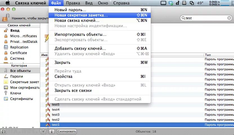Click the Скопировать button

click(67, 131)
